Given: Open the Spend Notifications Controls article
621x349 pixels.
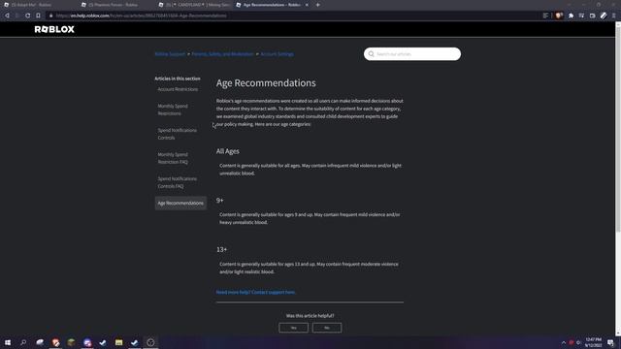Looking at the screenshot, I should (x=177, y=134).
